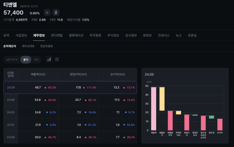234x147 pixels.
Task: Click the 111.4% operating profit growth value
Action: [x=91, y=88]
